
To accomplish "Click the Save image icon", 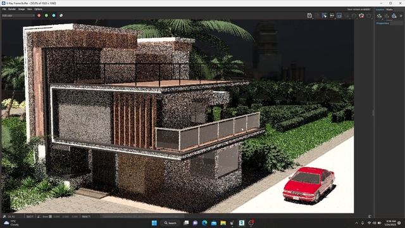I will click(309, 16).
